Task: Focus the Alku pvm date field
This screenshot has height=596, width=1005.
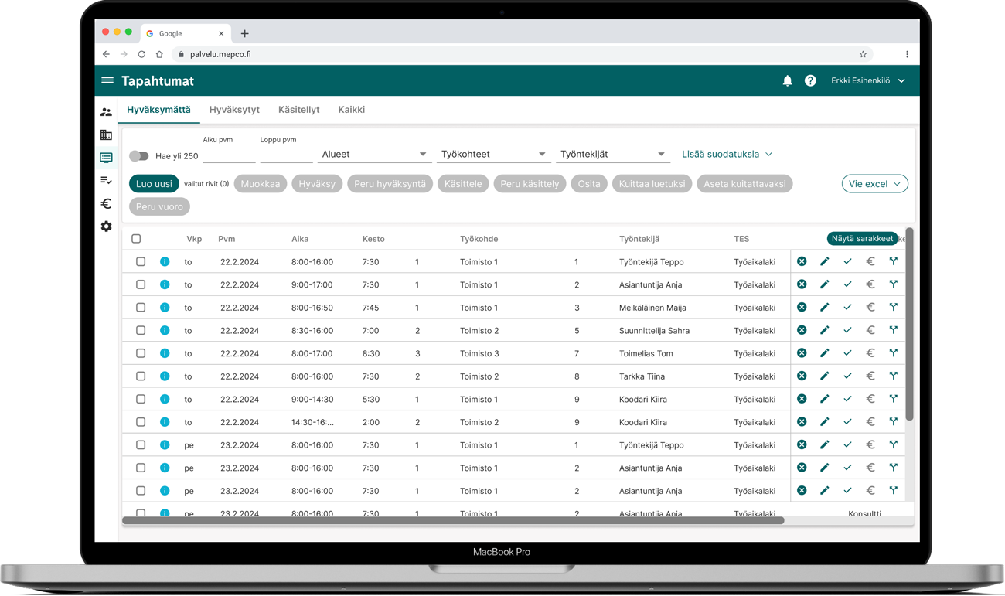Action: click(x=229, y=154)
